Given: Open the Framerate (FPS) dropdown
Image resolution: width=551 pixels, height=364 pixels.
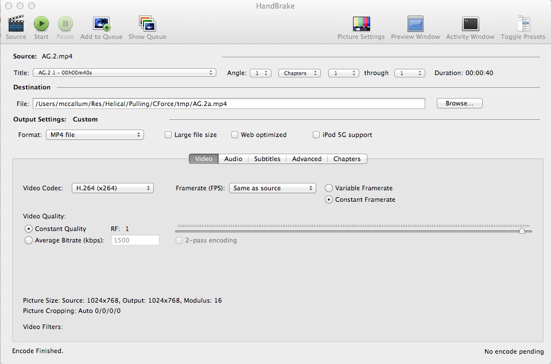Looking at the screenshot, I should point(272,187).
